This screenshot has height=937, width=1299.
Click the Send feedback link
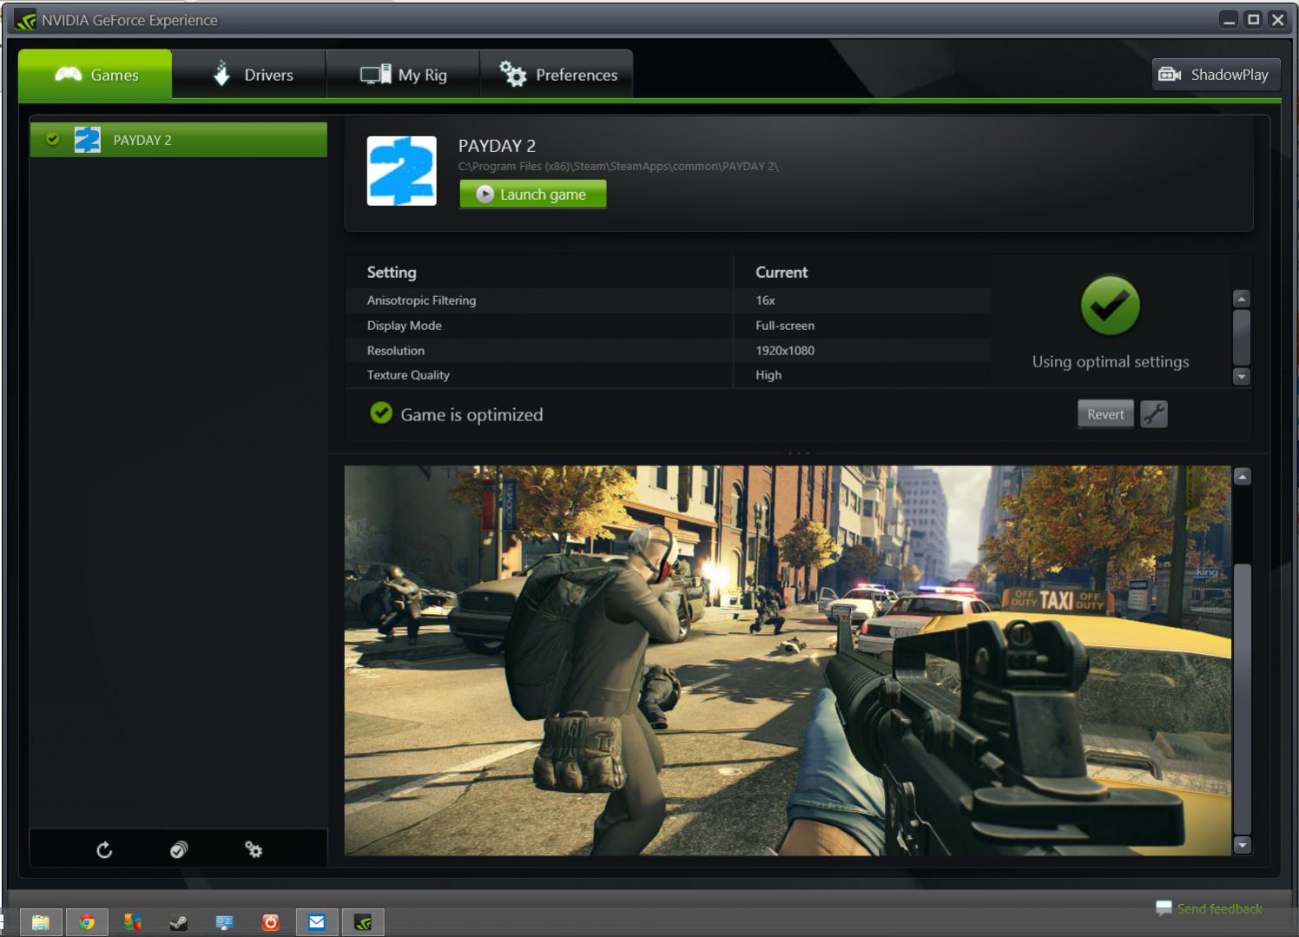(1219, 908)
